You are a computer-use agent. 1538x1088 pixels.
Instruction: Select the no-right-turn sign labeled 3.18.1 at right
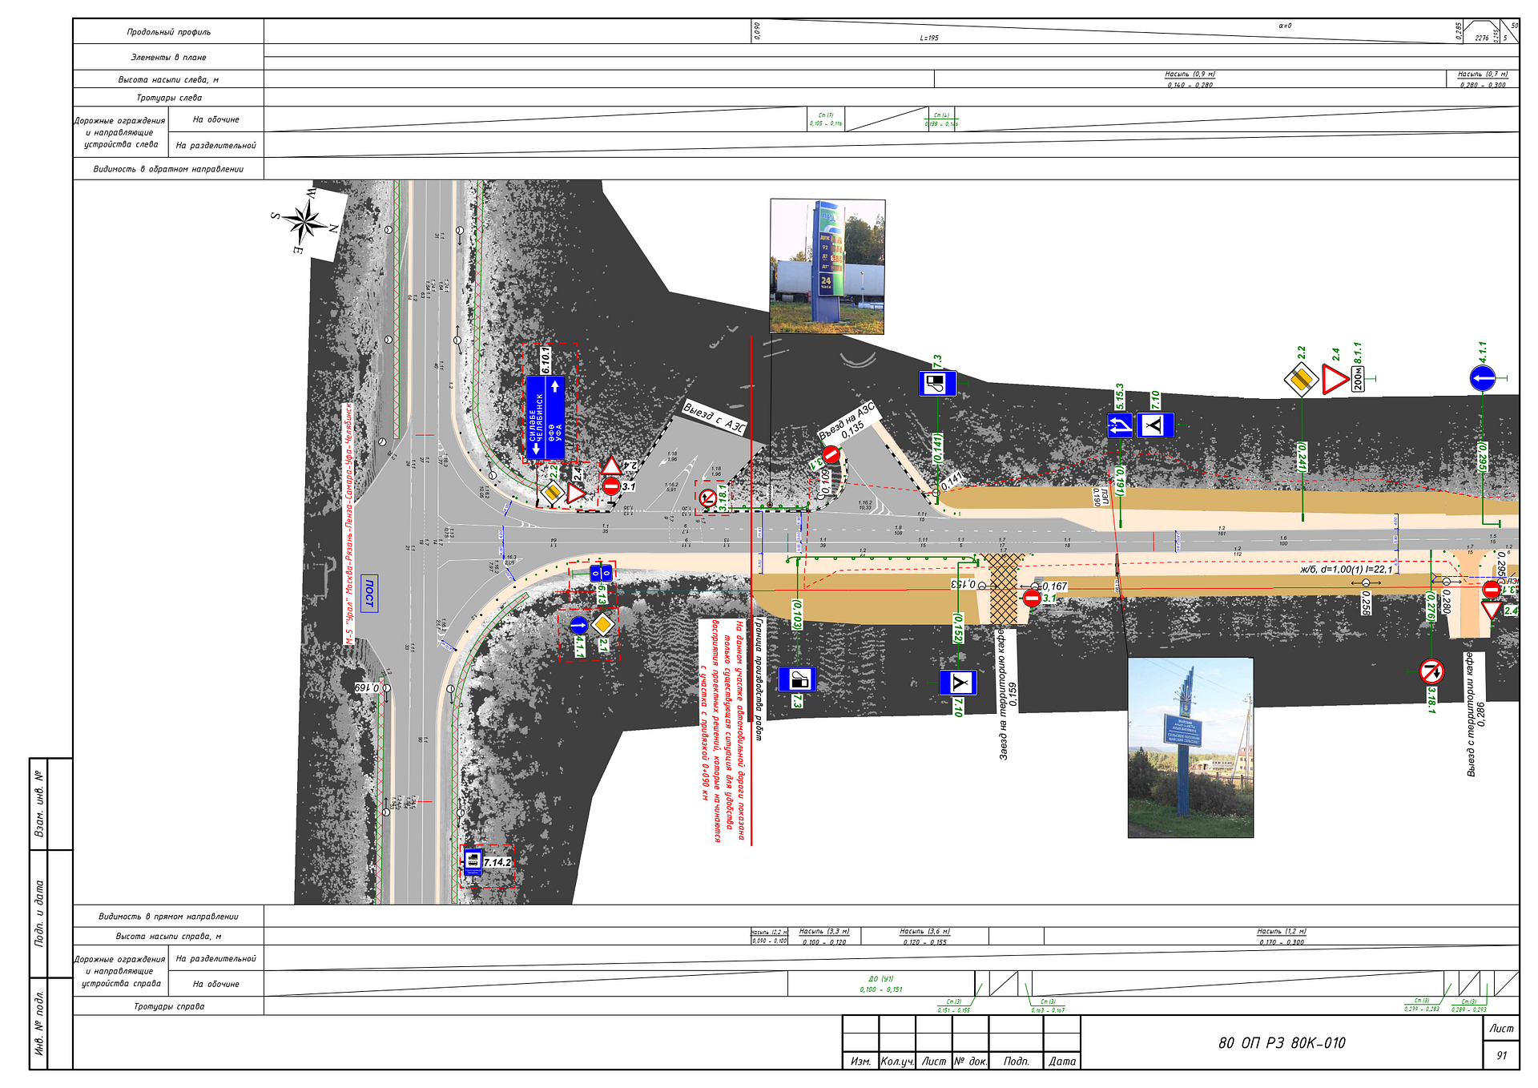click(x=1431, y=671)
